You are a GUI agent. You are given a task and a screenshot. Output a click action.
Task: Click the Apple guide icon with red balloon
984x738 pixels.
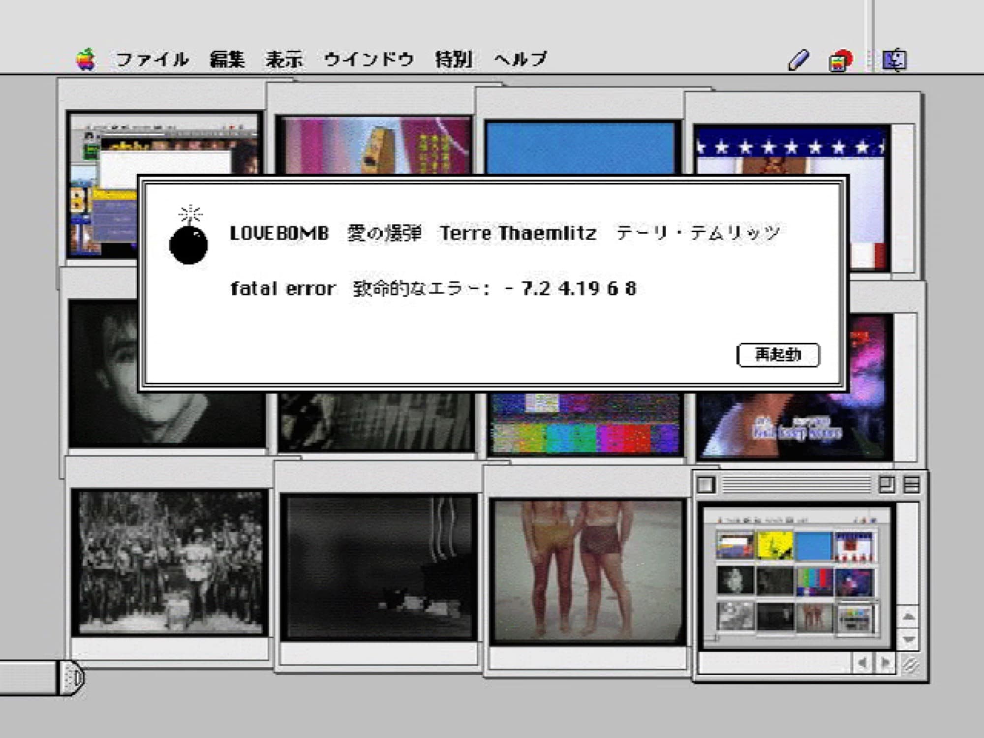[840, 61]
